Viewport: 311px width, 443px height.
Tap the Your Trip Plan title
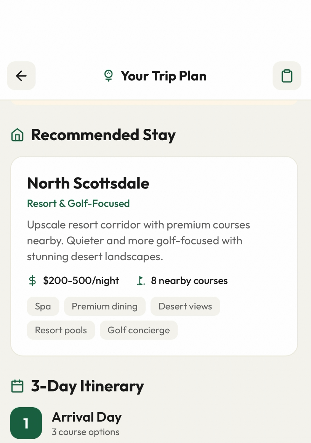[164, 76]
